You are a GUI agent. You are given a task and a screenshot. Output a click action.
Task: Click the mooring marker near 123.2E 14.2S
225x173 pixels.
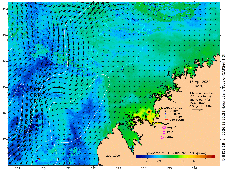tap(122, 68)
